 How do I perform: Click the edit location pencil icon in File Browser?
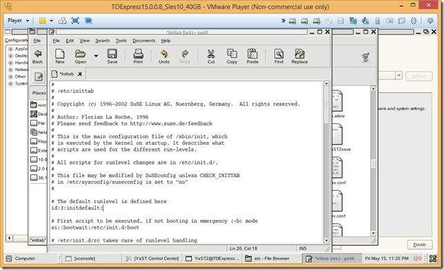pos(39,76)
